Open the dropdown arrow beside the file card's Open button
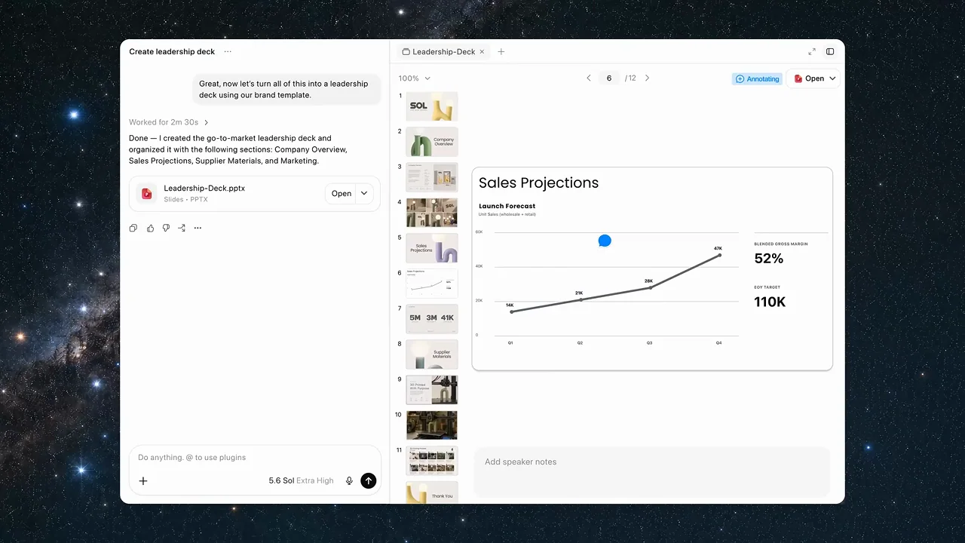The height and width of the screenshot is (543, 965). [x=364, y=194]
